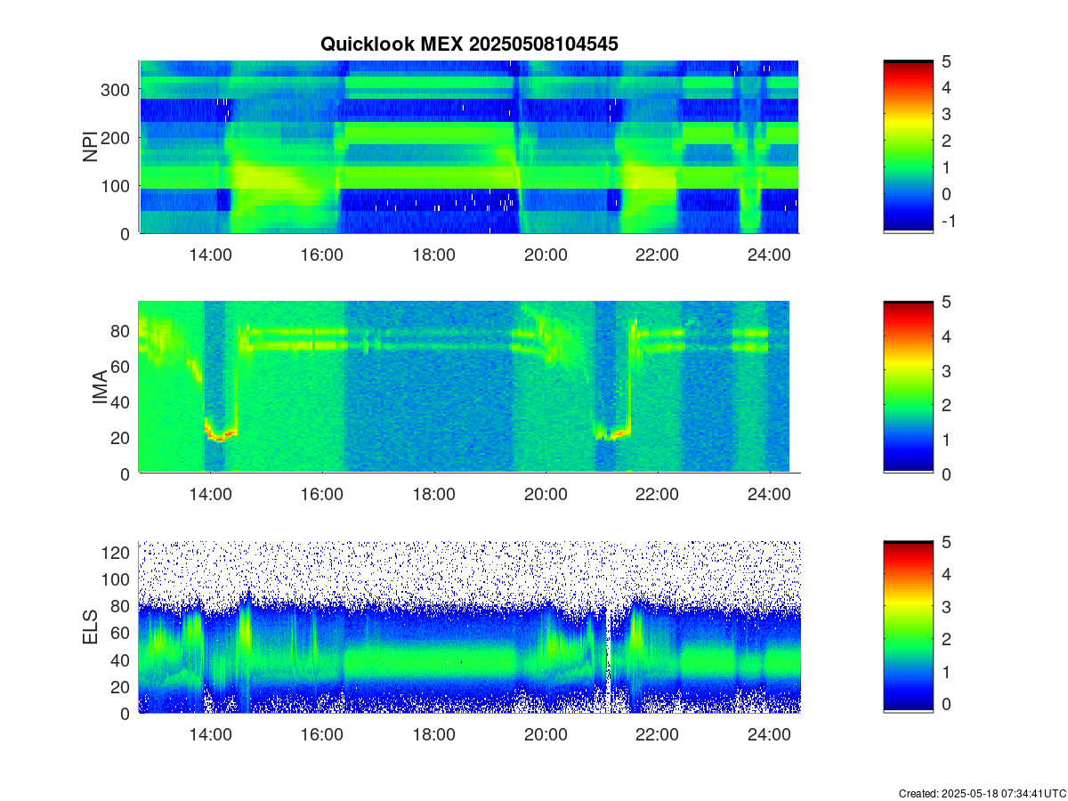1068x801 pixels.
Task: Click the 14:00 tick under the IMA panel
Action: point(211,495)
